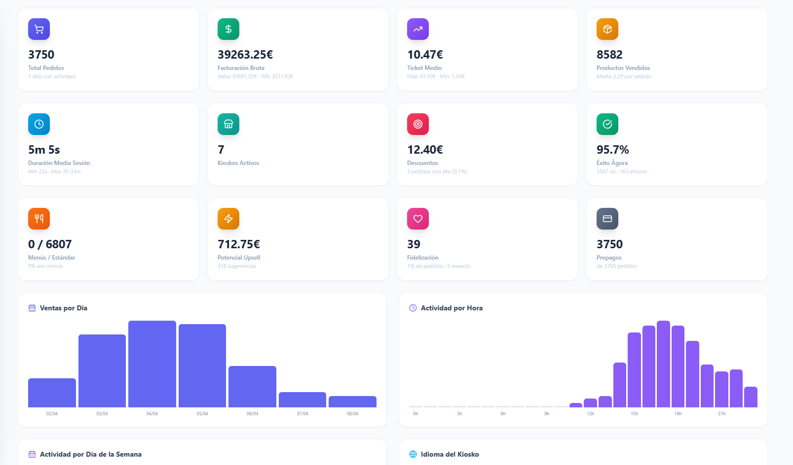Click the storefront icon on Kioskos Activos
This screenshot has width=793, height=465.
[228, 124]
